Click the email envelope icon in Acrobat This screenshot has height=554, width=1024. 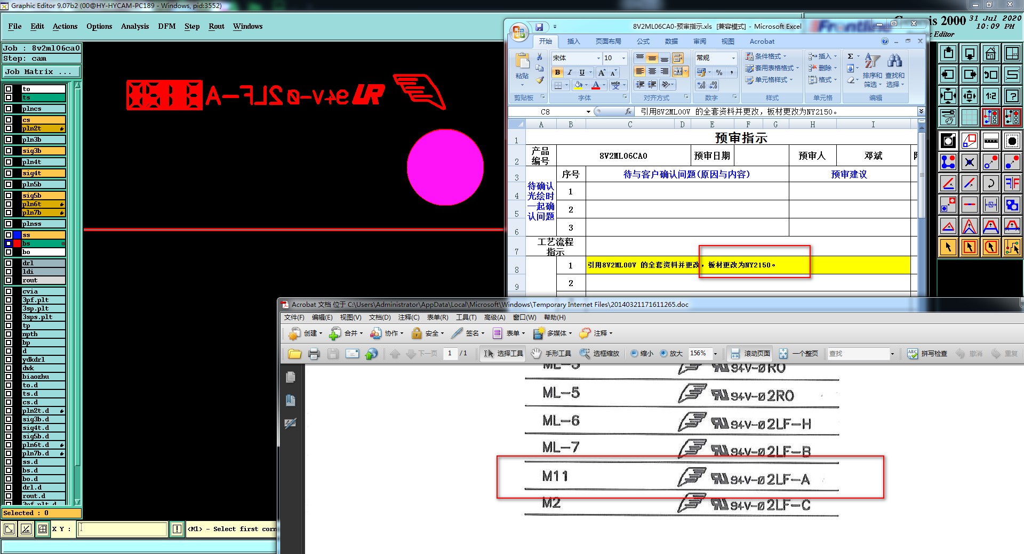(352, 354)
